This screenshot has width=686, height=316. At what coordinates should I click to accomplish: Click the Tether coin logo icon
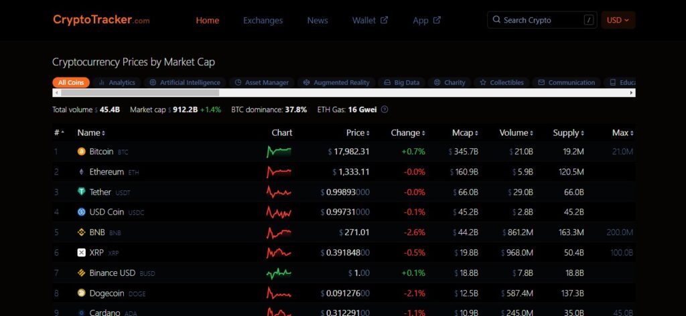tap(81, 192)
